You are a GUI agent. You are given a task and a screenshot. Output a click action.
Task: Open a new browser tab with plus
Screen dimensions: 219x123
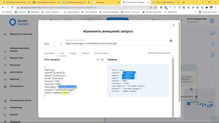pos(184,2)
